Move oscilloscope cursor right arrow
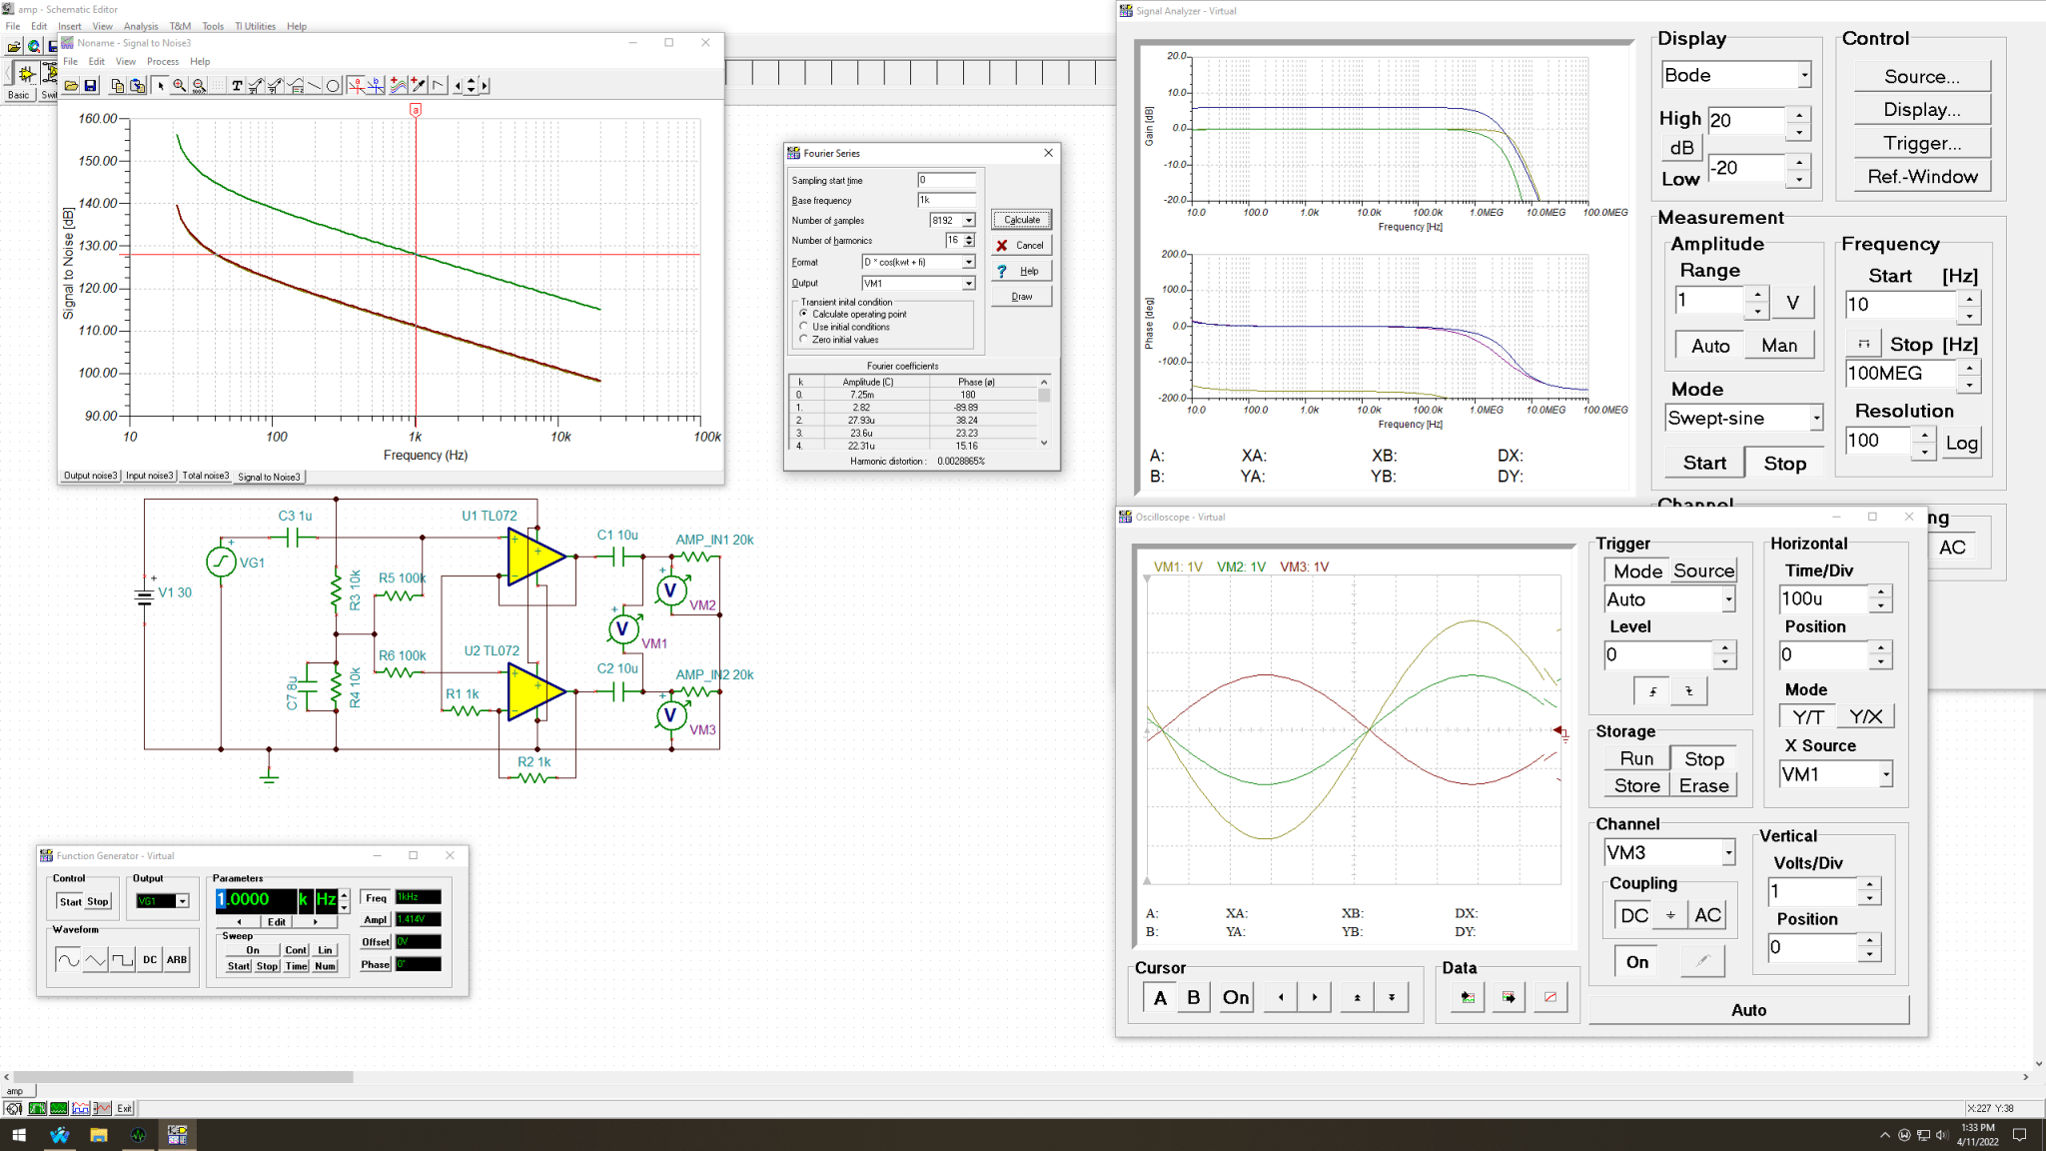The width and height of the screenshot is (2046, 1151). click(1315, 997)
